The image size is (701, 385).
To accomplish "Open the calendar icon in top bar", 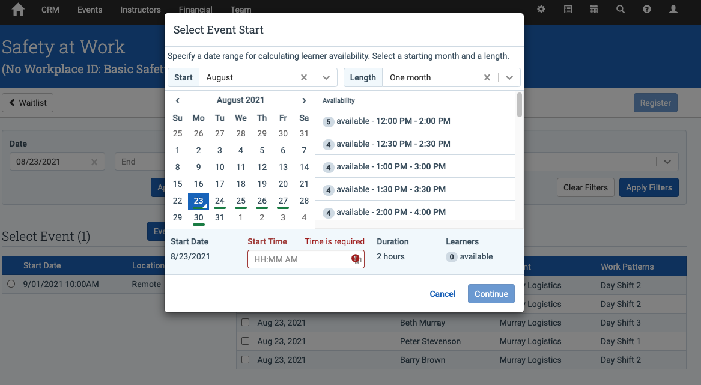I will click(593, 10).
